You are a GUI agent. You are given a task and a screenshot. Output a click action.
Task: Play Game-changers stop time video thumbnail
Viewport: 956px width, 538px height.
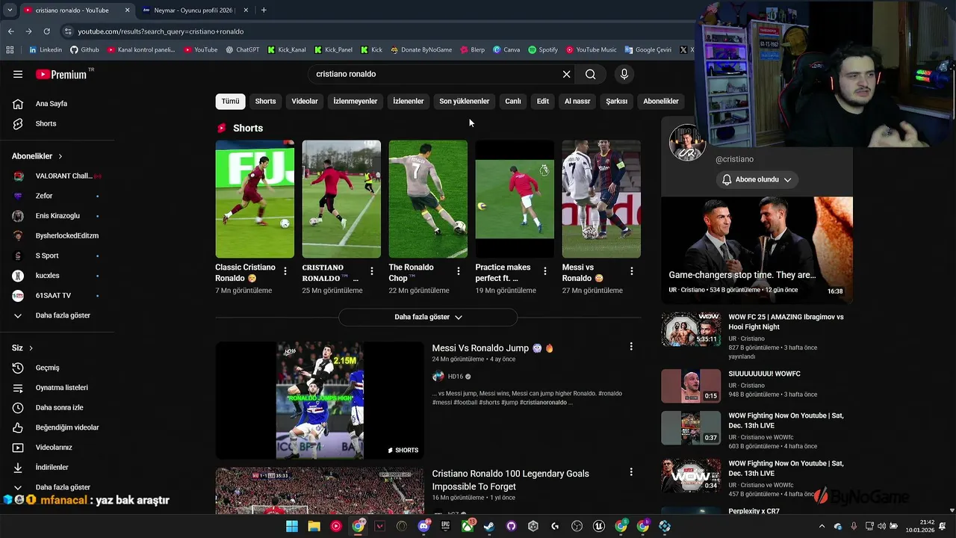pos(757,250)
